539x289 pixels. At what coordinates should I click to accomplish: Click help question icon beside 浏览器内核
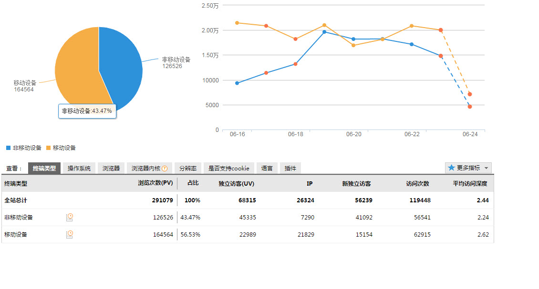point(165,169)
